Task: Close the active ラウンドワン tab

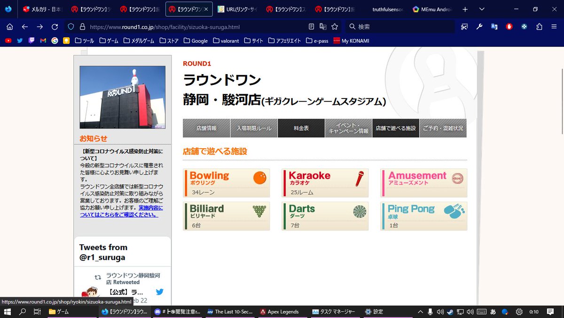Action: pyautogui.click(x=206, y=9)
